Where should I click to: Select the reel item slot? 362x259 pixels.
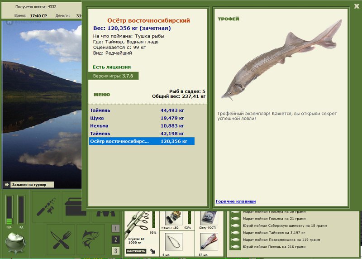pos(174,218)
